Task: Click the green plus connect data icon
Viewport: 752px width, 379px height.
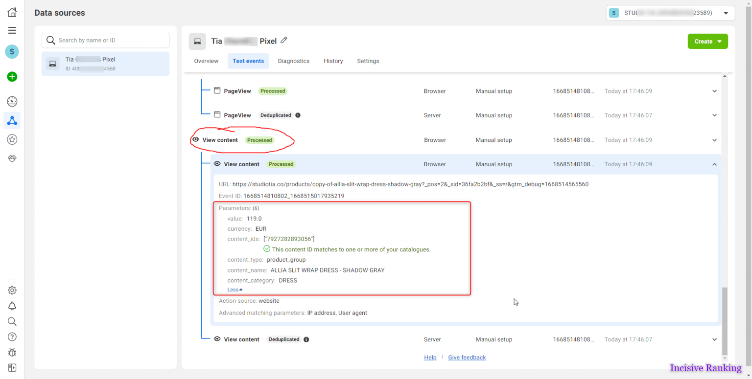Action: (x=12, y=77)
